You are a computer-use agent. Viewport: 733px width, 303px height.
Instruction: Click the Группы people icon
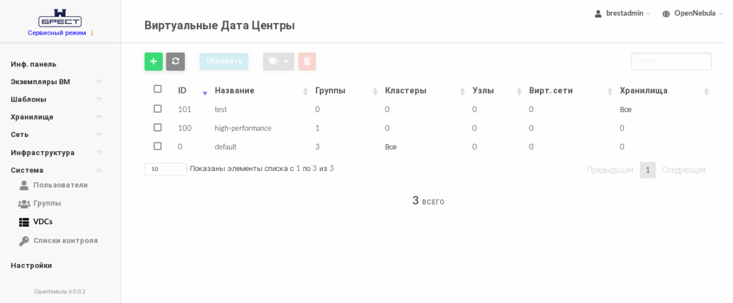(24, 204)
